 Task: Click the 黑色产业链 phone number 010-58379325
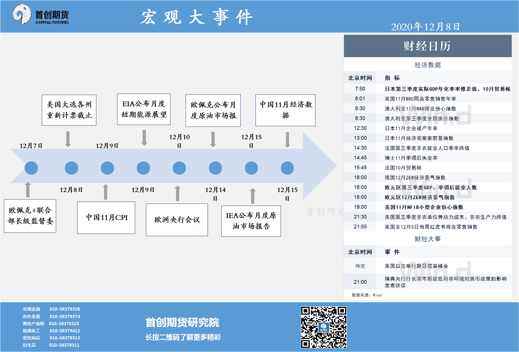click(64, 324)
